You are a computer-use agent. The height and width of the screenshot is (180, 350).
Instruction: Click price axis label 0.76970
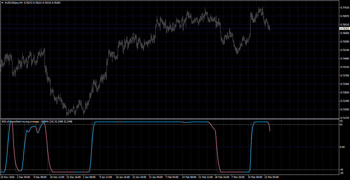tap(345, 16)
